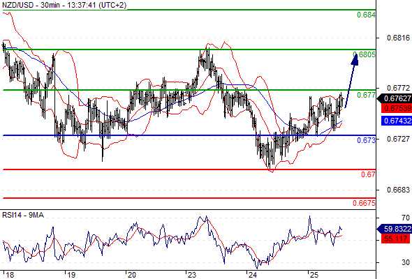Click date label 25 on time axis

(314, 275)
